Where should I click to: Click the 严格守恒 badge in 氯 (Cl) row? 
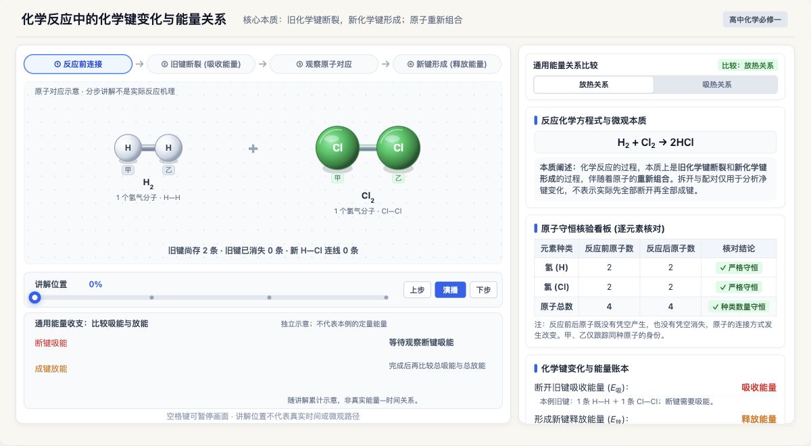click(x=739, y=287)
